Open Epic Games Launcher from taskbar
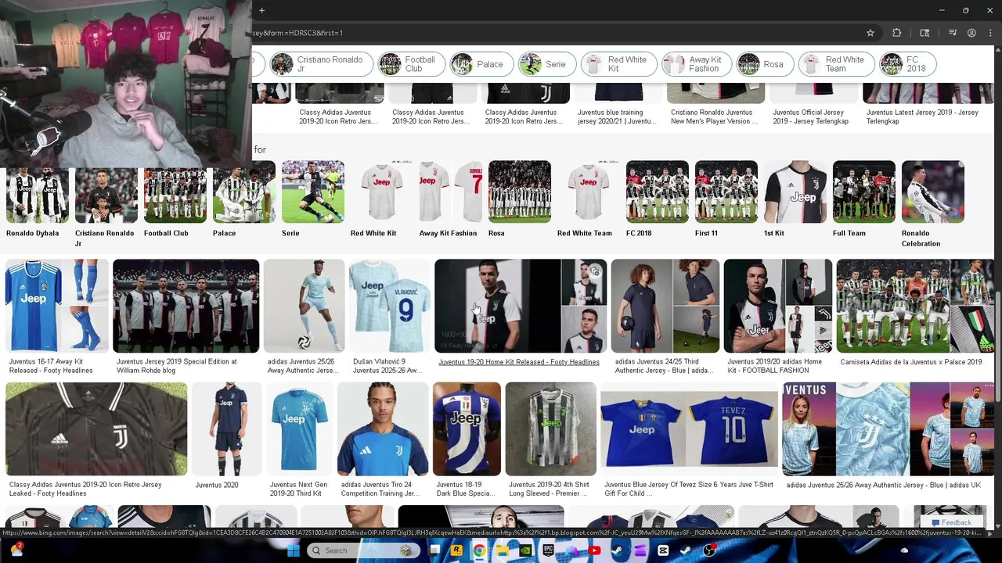This screenshot has width=1002, height=563. (x=548, y=550)
